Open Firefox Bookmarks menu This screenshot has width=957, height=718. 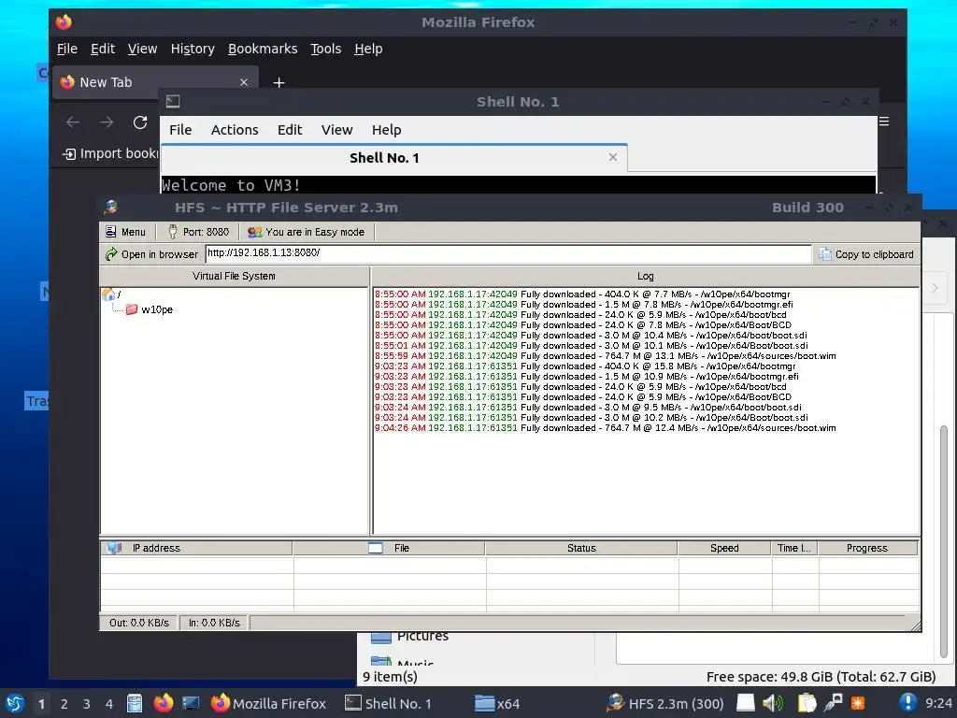tap(263, 49)
